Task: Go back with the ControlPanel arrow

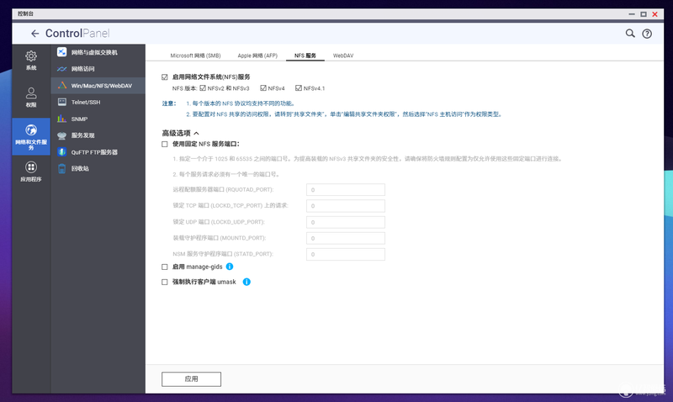Action: click(34, 34)
